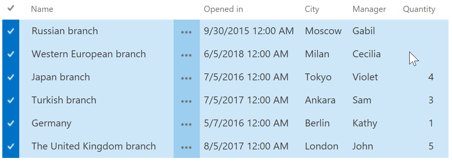Open the Turkish branch item link

click(x=64, y=100)
